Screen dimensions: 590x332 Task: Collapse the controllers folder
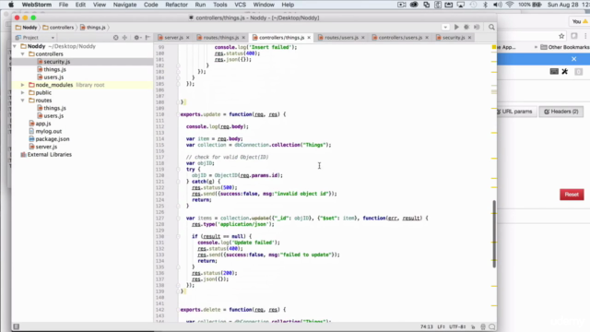[x=22, y=54]
